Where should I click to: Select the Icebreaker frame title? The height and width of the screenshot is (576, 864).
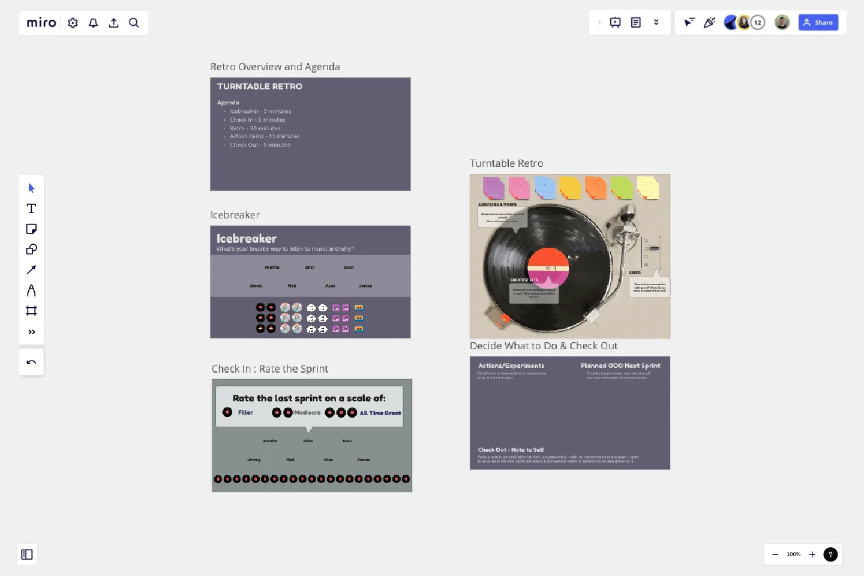[x=235, y=215]
